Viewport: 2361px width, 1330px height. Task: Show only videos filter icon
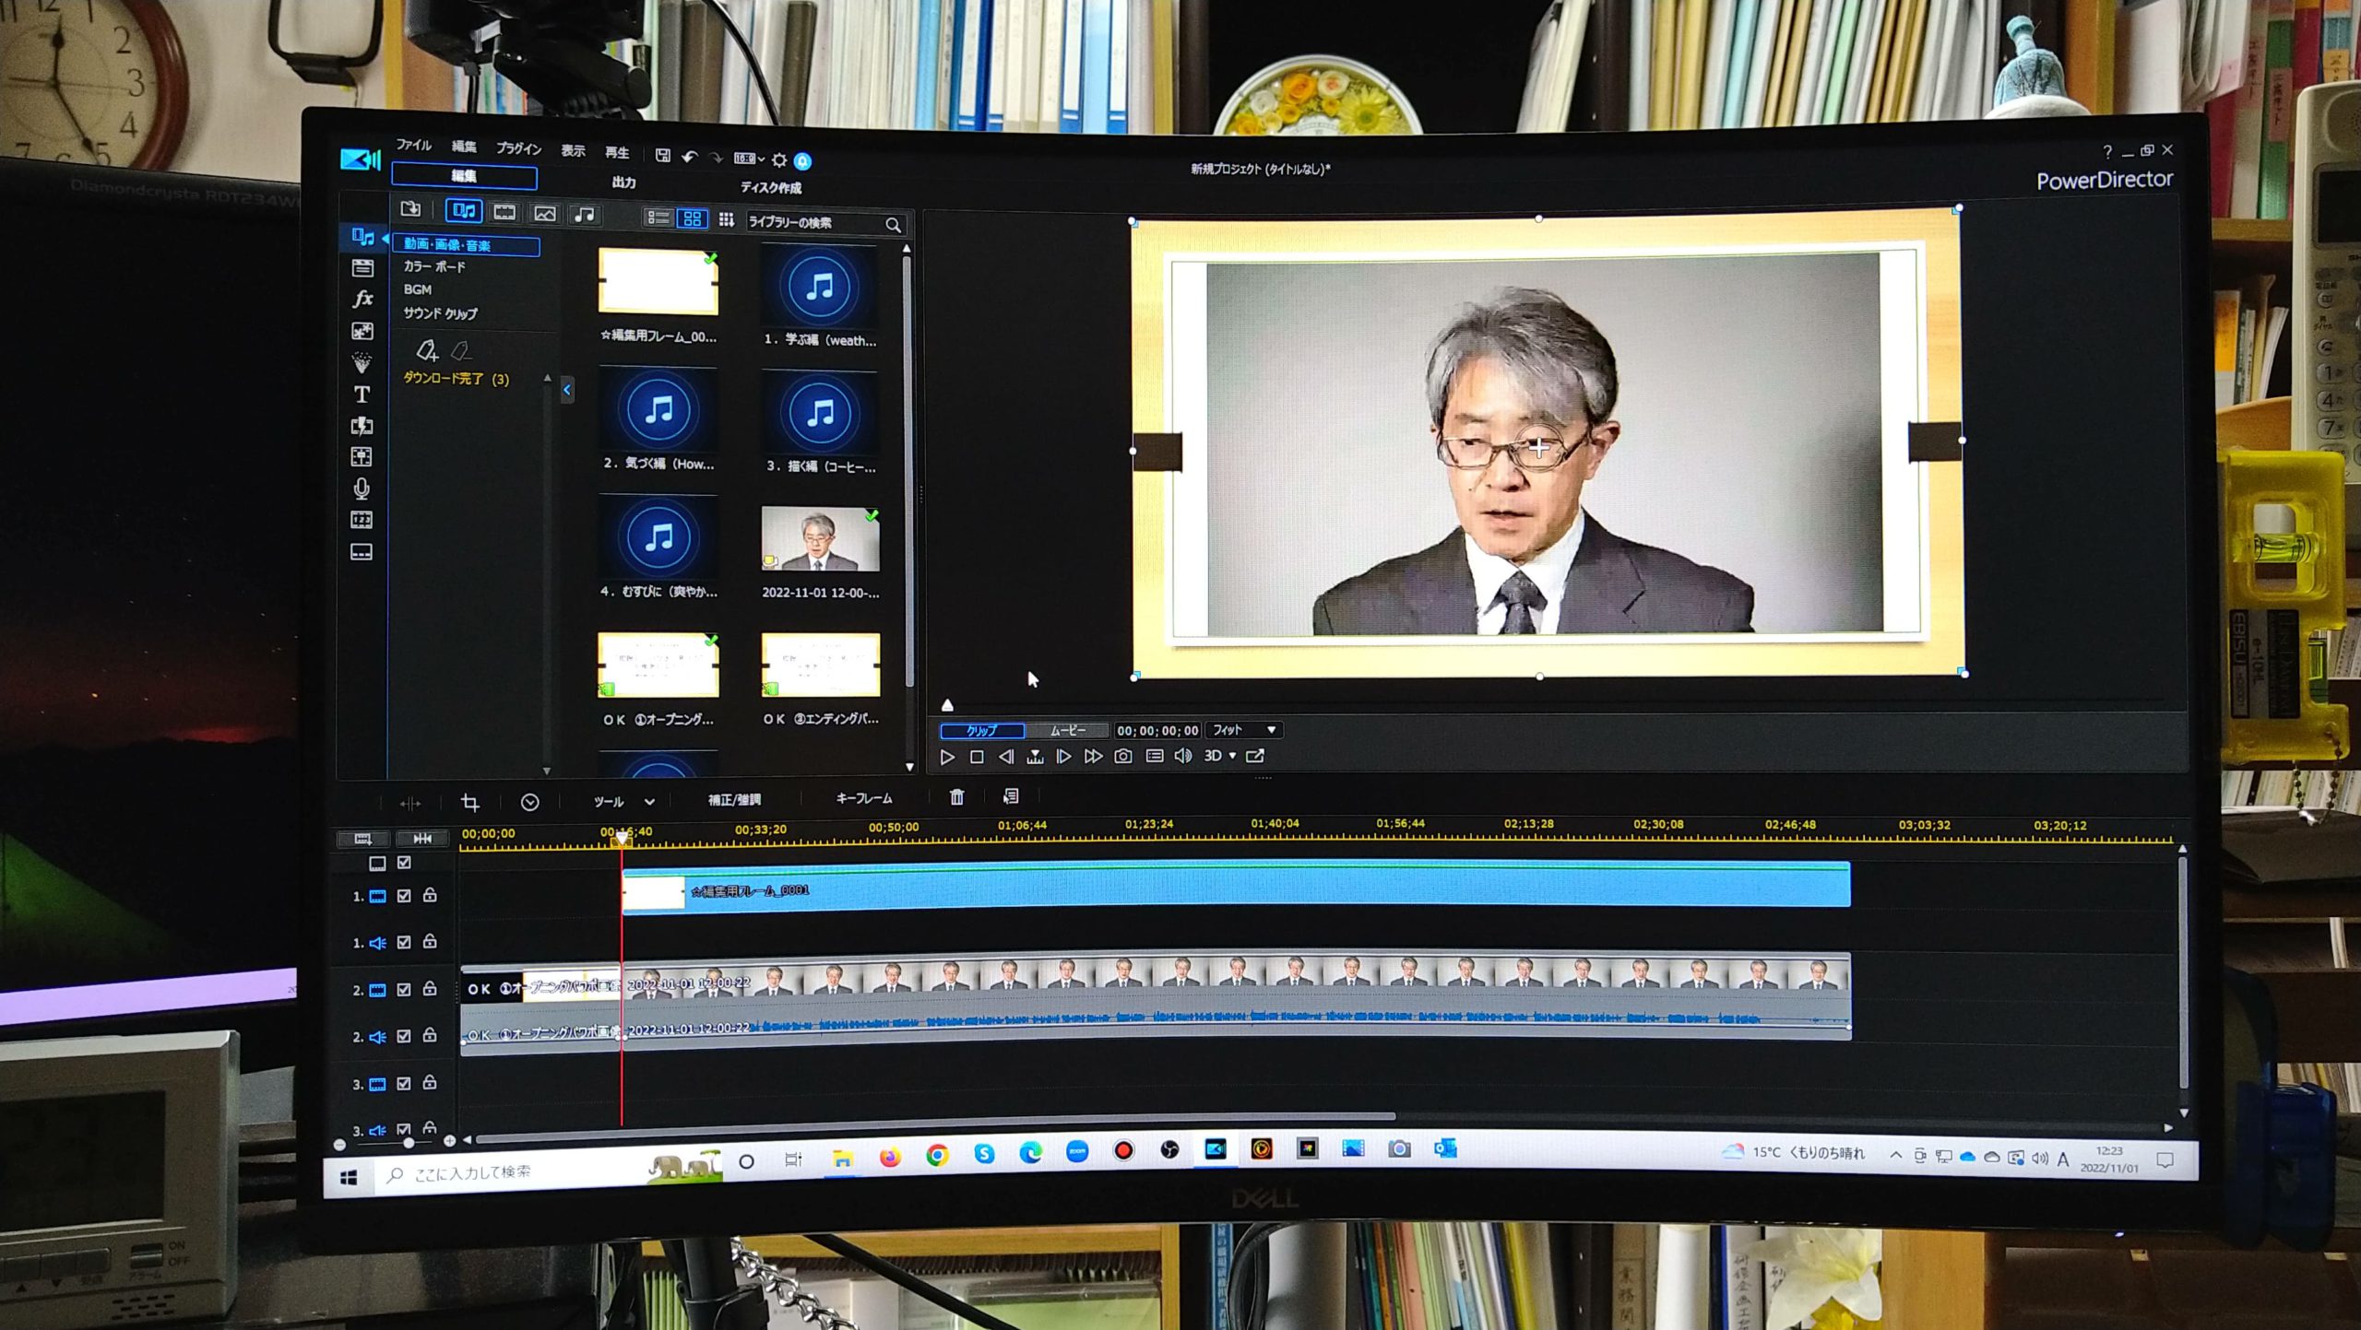pyautogui.click(x=504, y=212)
